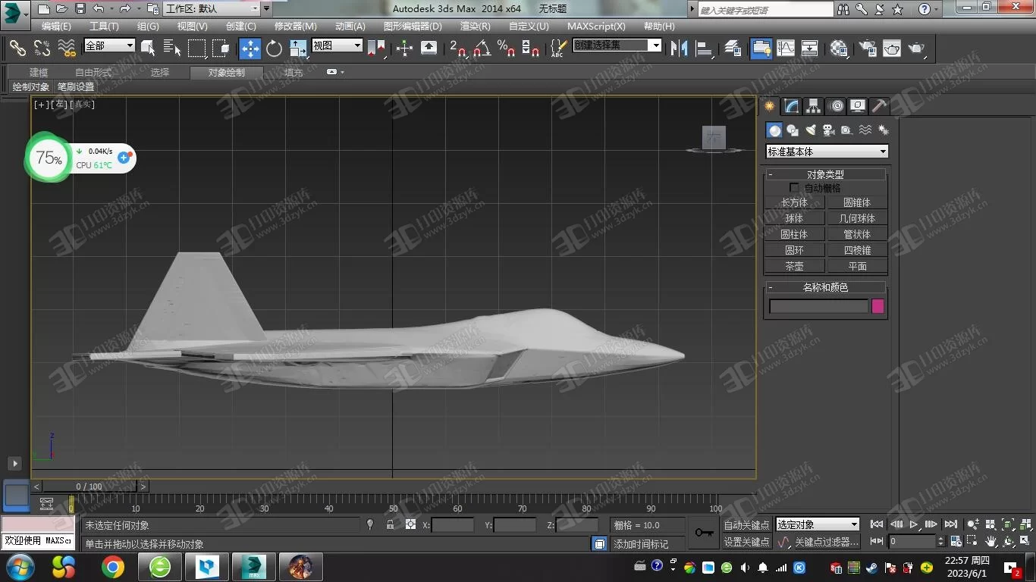Open the Layer Manager icon

tap(733, 48)
